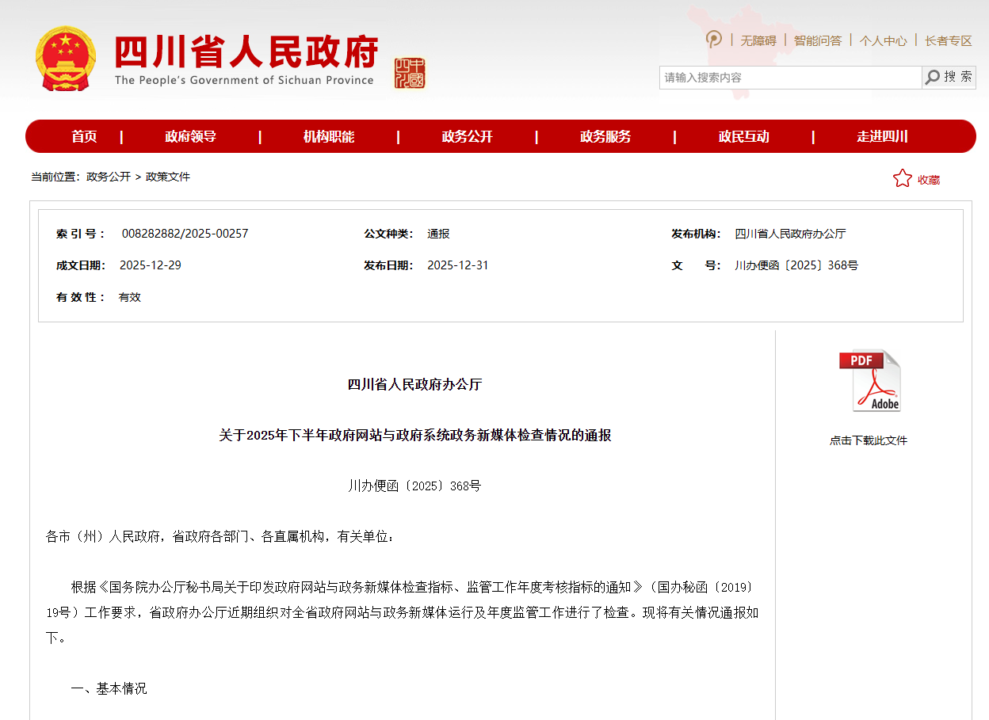Open the 长者专区 link
Screen dimensions: 989x720
pos(948,40)
